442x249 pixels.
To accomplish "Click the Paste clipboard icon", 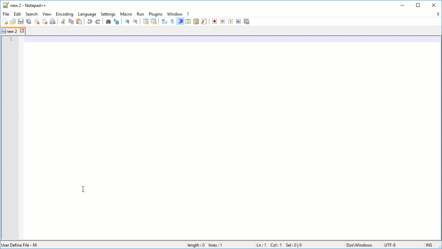I will click(x=79, y=21).
